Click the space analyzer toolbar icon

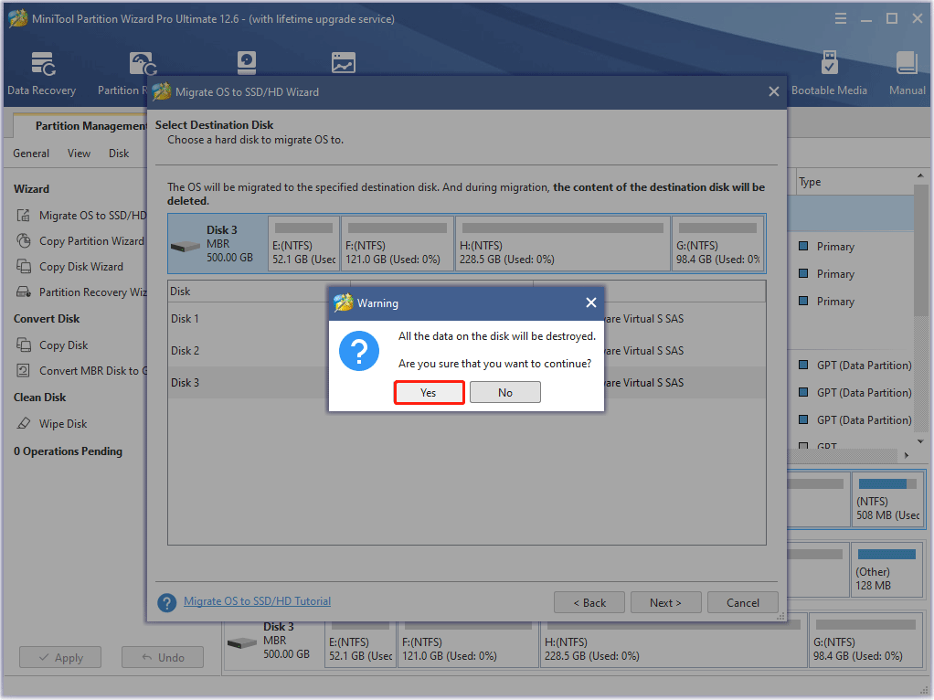click(343, 62)
